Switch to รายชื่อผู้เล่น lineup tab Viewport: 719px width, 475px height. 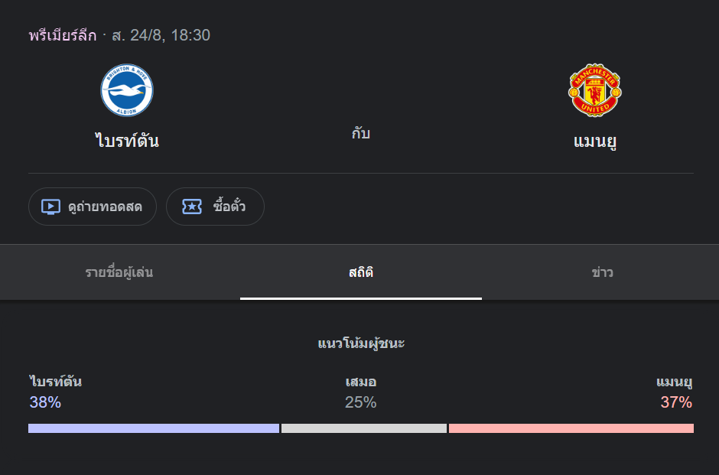point(119,272)
